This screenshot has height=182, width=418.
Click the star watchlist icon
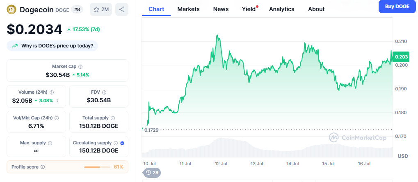[96, 9]
